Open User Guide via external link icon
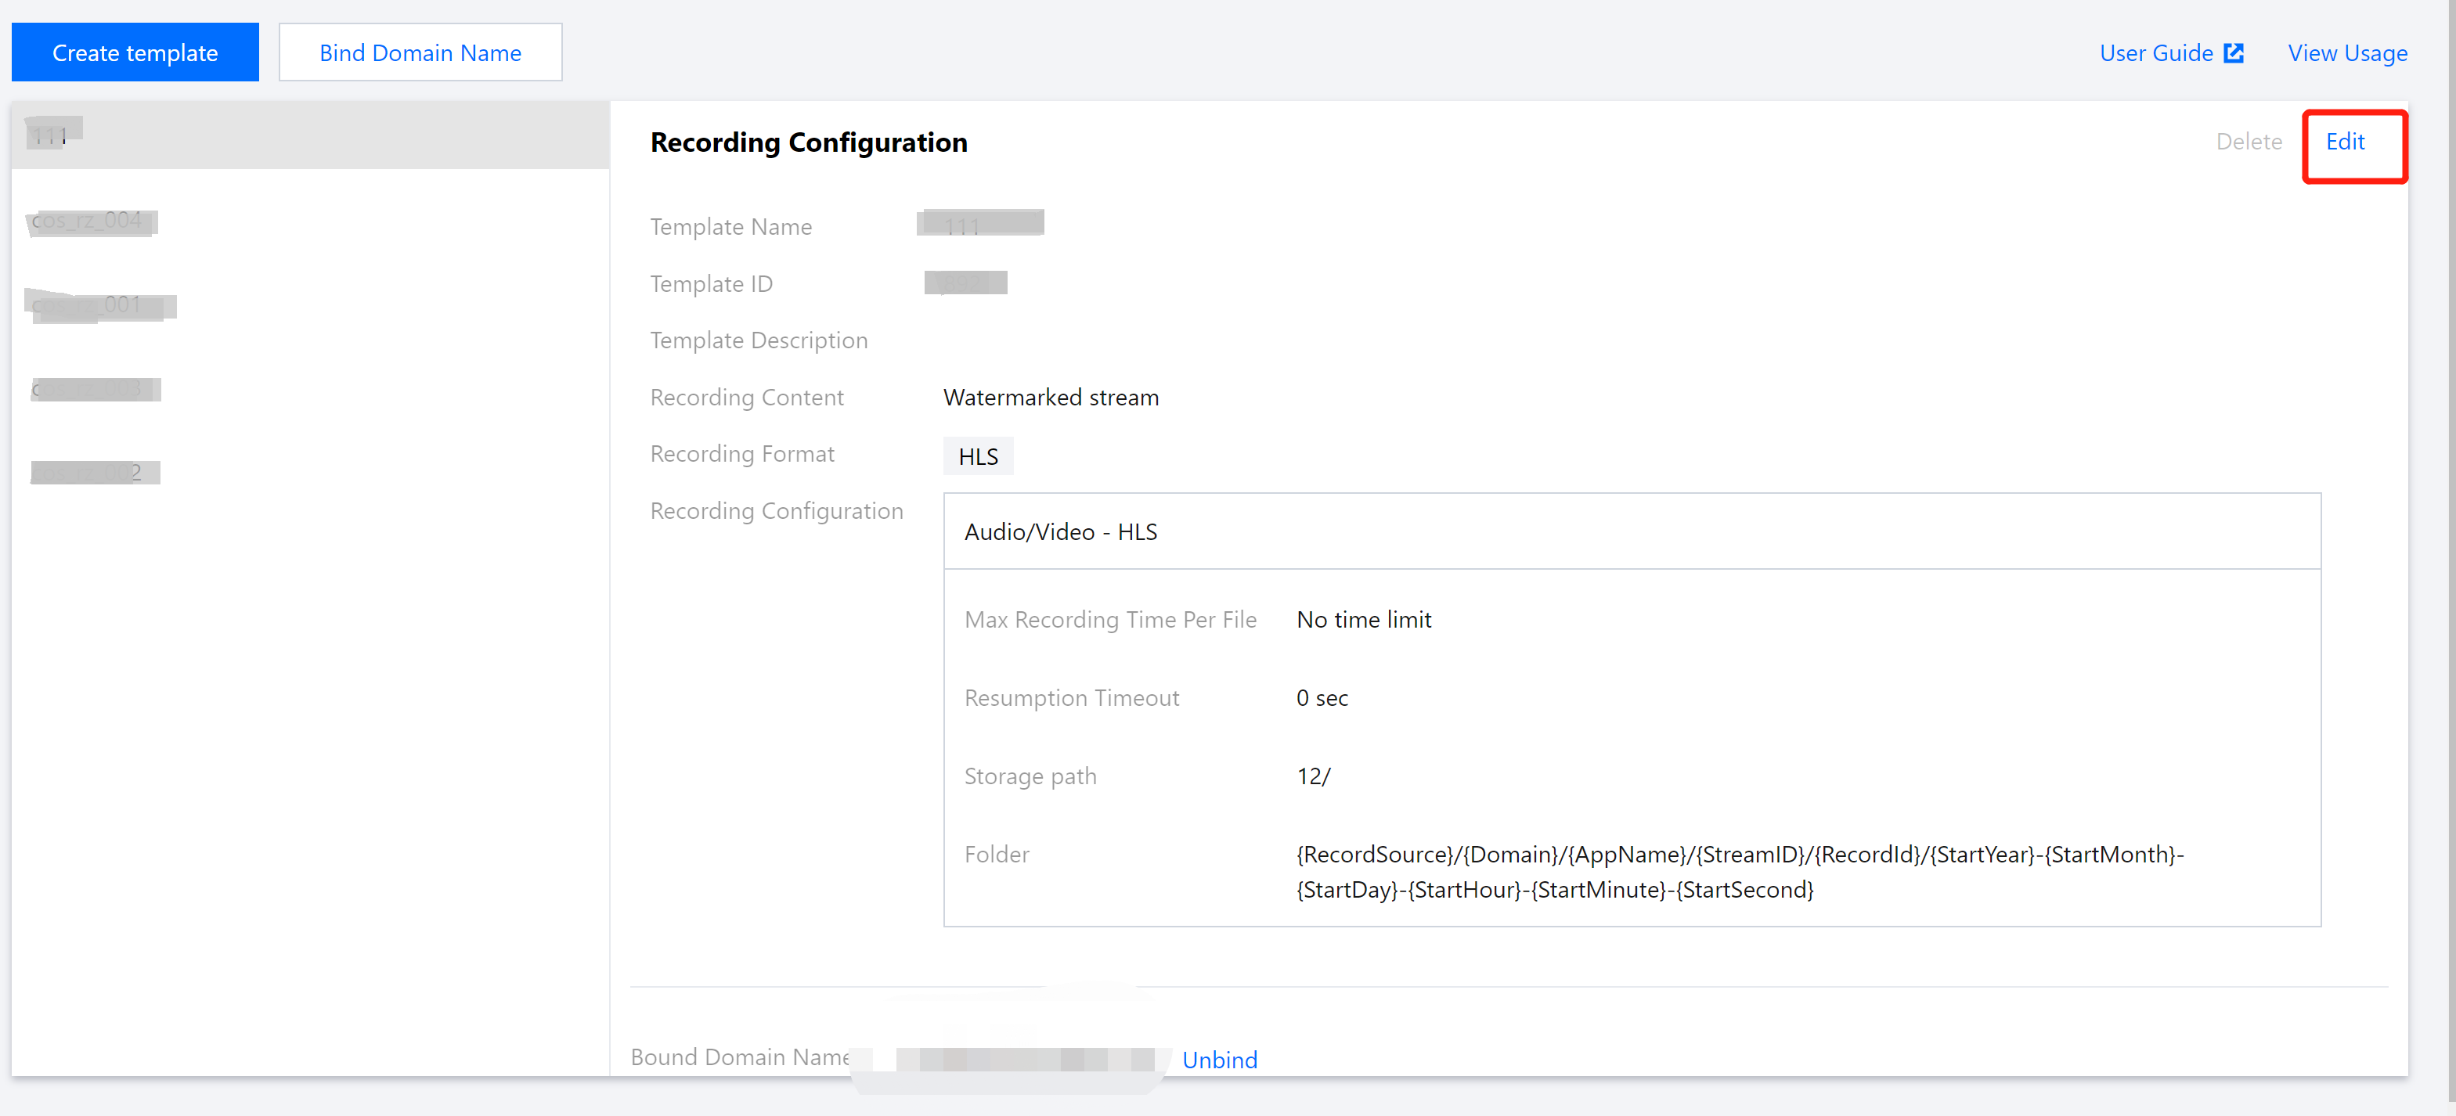 tap(2234, 52)
